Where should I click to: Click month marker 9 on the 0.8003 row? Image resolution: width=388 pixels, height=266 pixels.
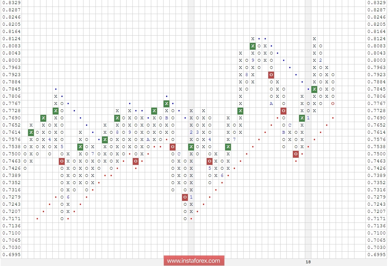point(253,60)
